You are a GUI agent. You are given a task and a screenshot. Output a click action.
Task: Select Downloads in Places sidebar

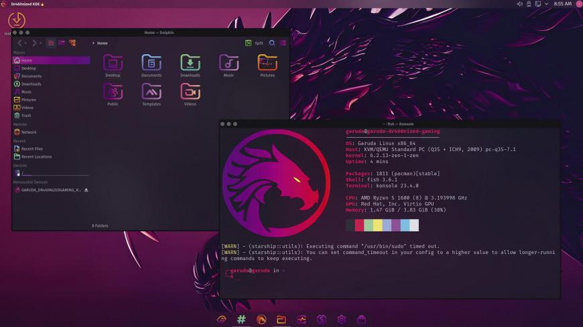[x=52, y=84]
